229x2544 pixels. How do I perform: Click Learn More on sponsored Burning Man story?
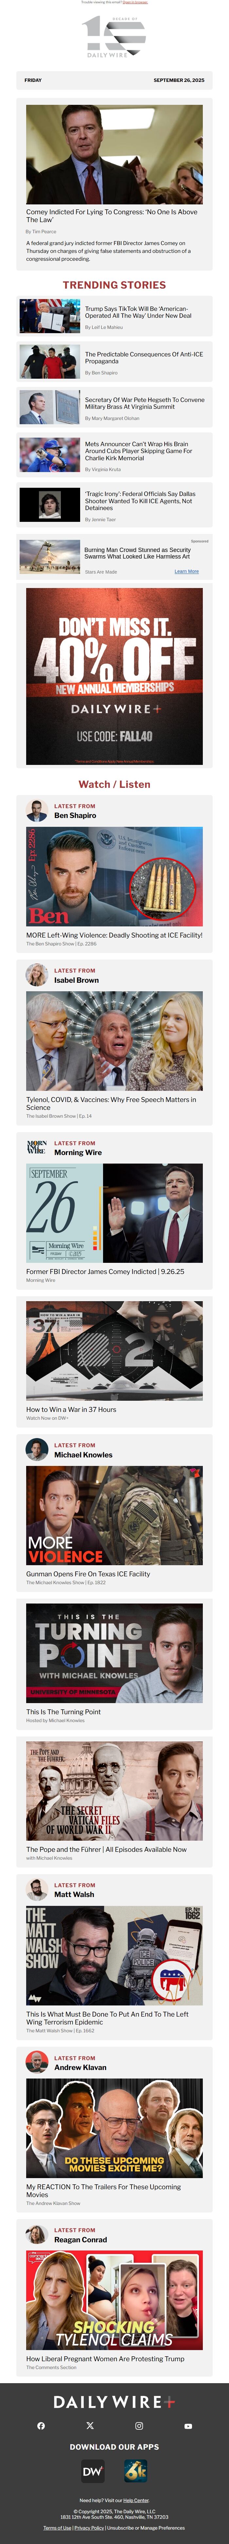(186, 571)
